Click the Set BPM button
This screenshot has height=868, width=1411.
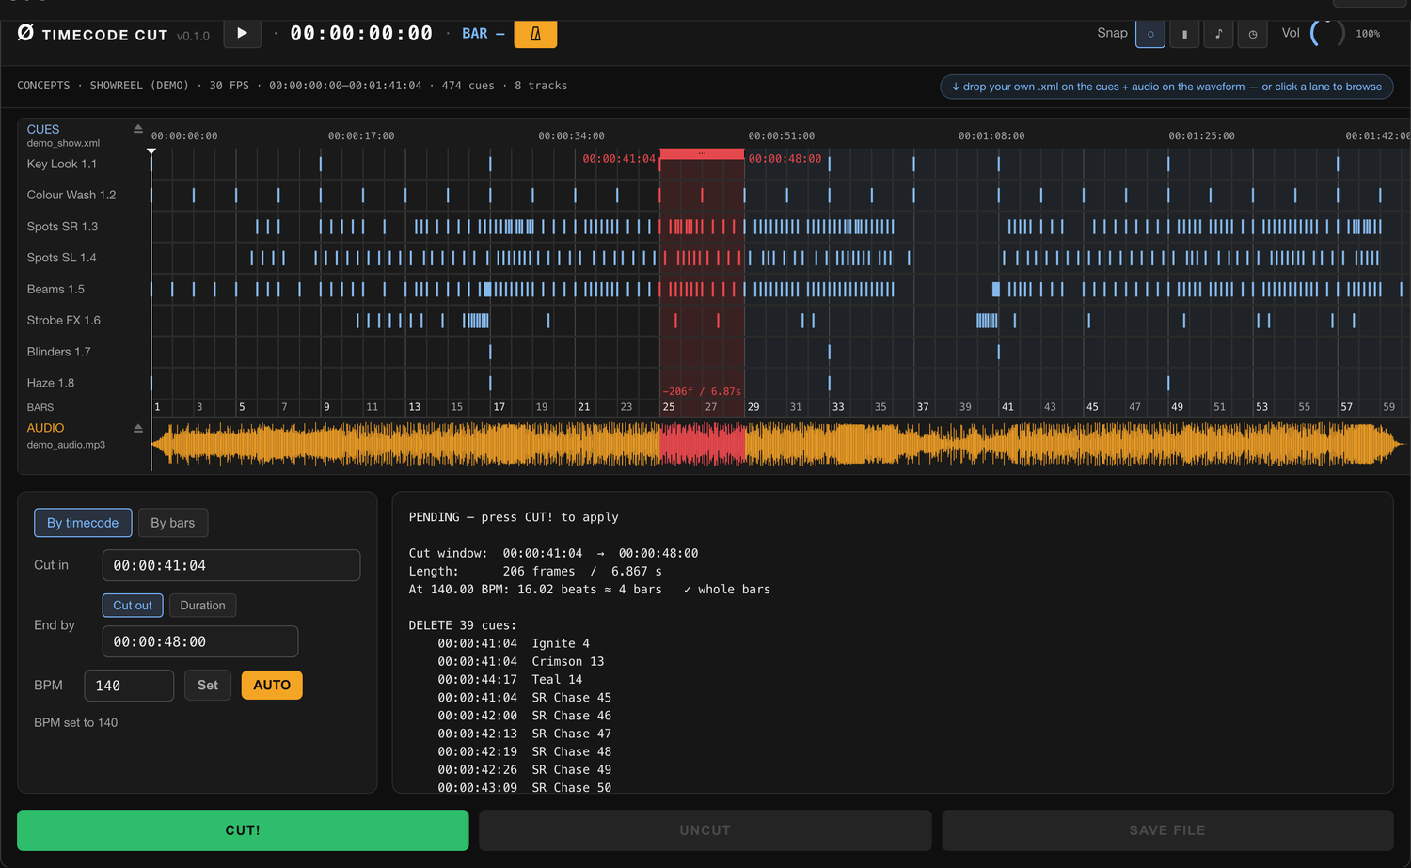tap(208, 686)
